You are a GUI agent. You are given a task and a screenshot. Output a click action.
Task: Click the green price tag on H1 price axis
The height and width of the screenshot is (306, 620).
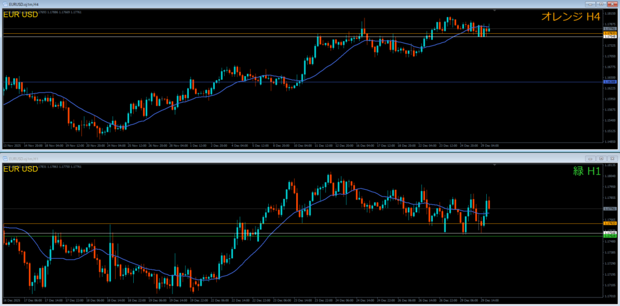[x=610, y=236]
